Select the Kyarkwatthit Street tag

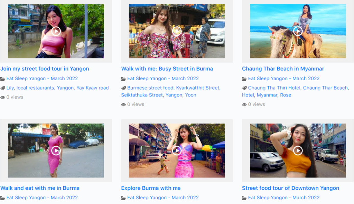197,88
